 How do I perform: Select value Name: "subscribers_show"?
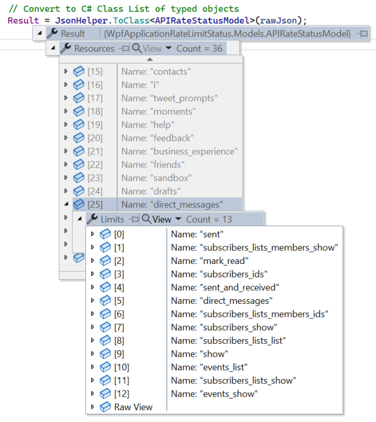click(x=224, y=327)
